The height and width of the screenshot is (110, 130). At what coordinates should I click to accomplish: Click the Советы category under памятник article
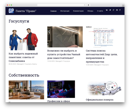pyautogui.click(x=34, y=64)
